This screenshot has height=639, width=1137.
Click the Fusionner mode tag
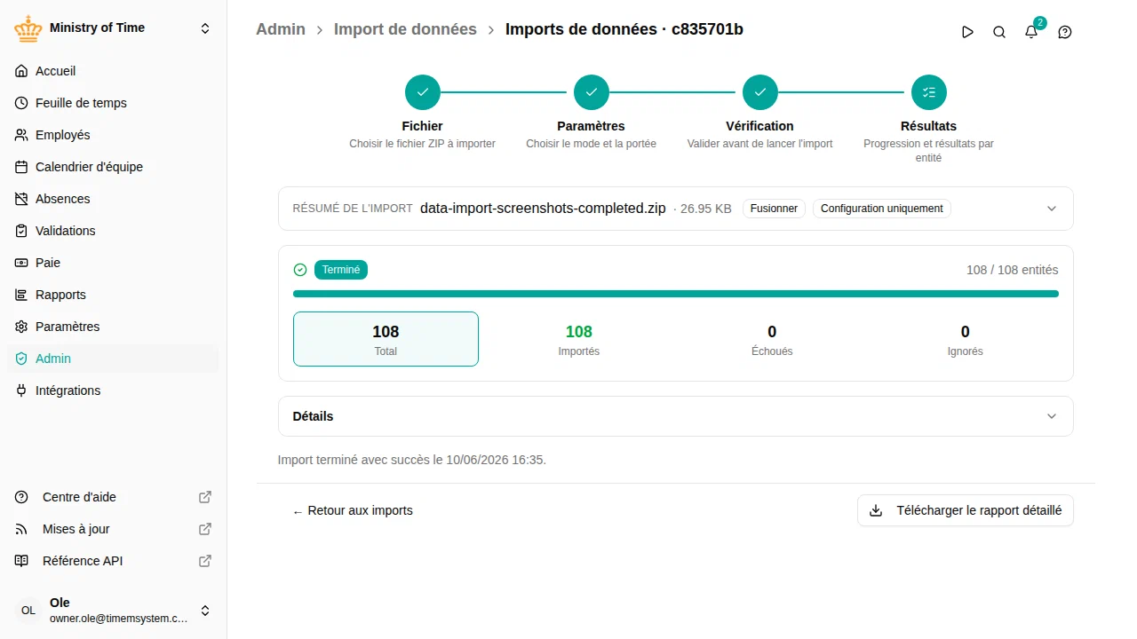774,209
